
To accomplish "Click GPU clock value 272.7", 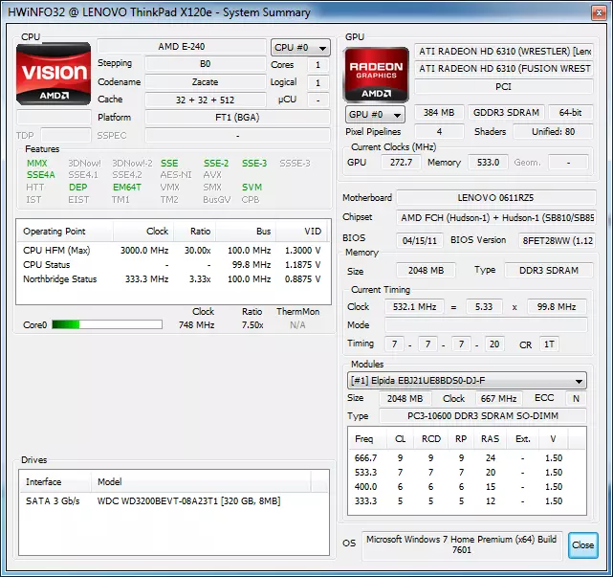I will point(401,163).
